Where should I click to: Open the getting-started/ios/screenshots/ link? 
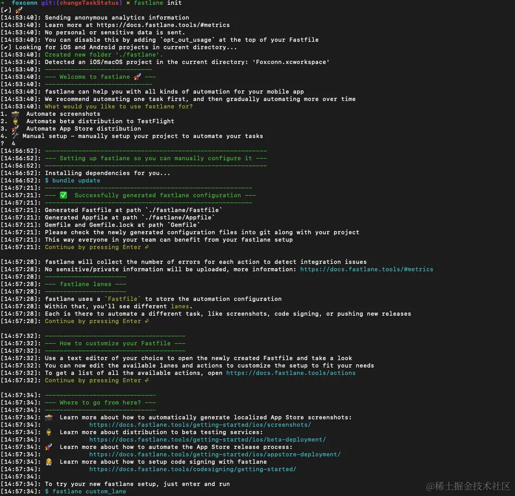tap(200, 425)
